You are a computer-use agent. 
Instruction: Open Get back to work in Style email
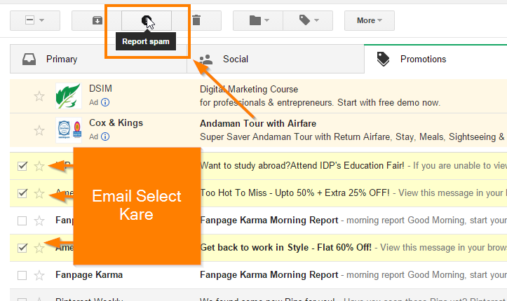tap(286, 247)
